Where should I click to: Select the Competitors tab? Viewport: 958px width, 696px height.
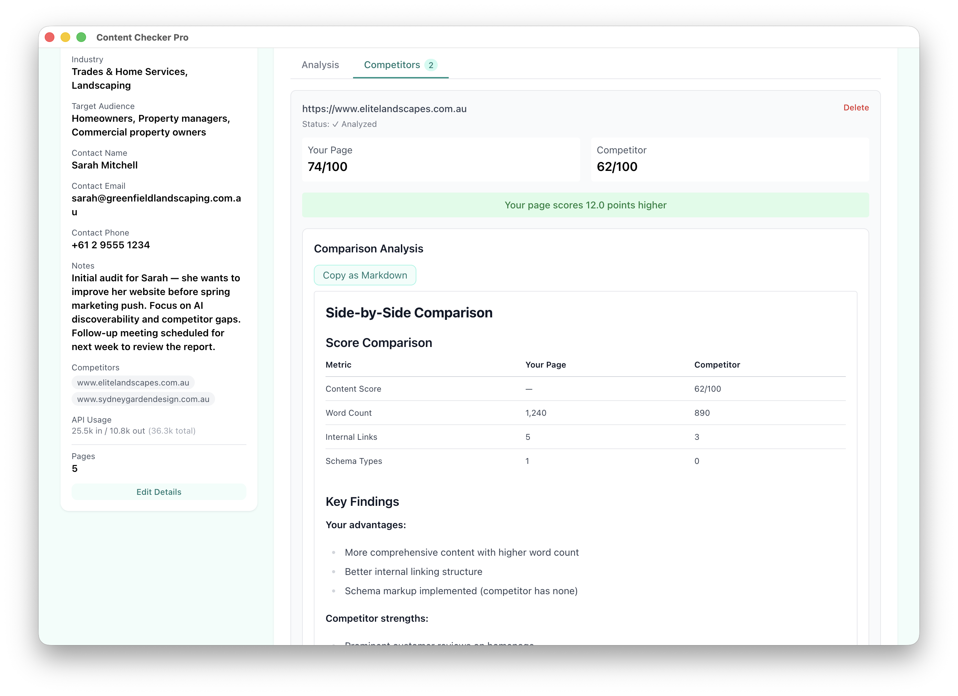(392, 65)
